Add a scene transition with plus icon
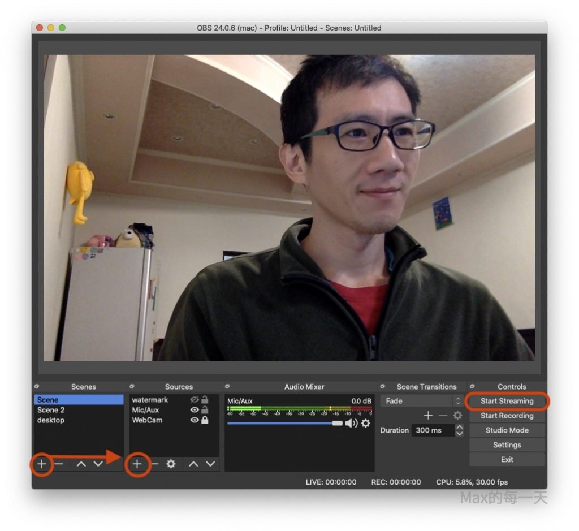 click(428, 416)
